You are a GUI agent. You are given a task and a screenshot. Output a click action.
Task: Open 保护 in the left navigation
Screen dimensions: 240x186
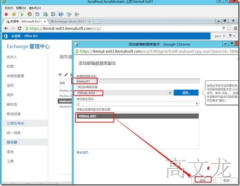10,95
